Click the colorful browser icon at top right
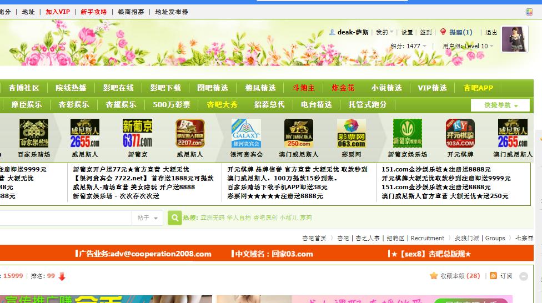 [529, 12]
